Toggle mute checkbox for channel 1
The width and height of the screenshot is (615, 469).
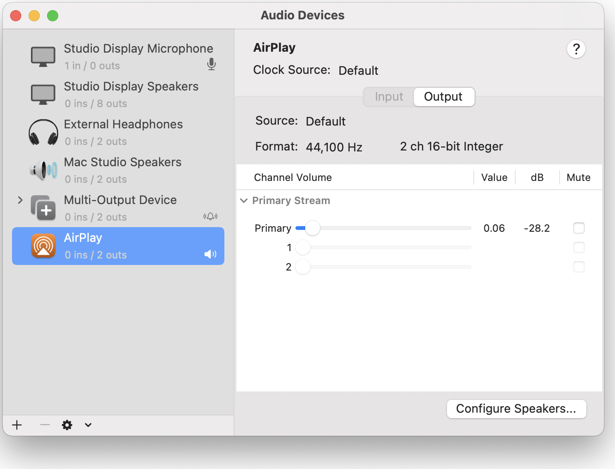click(x=579, y=247)
